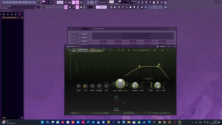Select the browser sounds speaker tab
This screenshot has width=222, height=125.
(x=8, y=14)
